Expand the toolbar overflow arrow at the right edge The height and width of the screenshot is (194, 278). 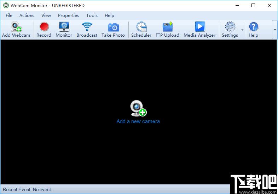point(275,30)
